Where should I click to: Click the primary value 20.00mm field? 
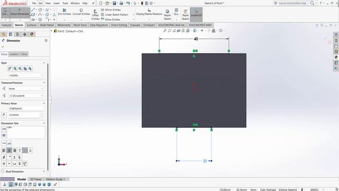pyautogui.click(x=24, y=115)
